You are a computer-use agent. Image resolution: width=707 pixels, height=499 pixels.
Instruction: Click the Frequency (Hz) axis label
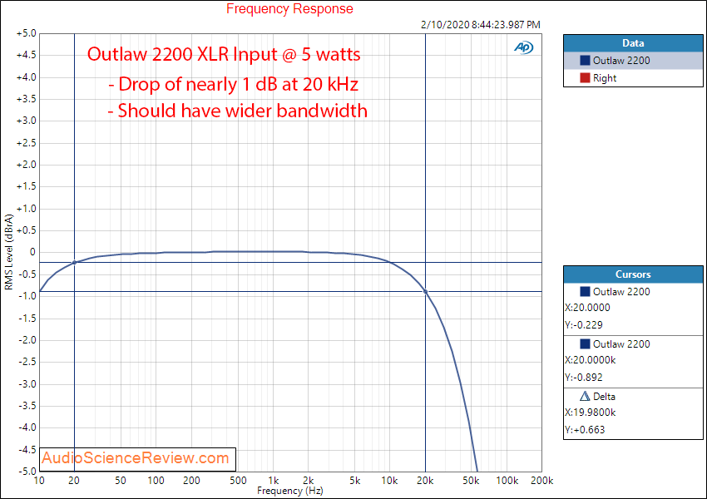pos(290,491)
